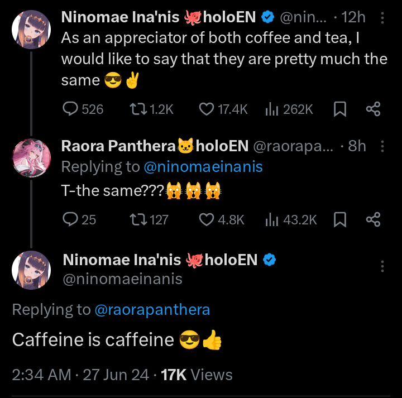Retweet Raora Panthera's reply
Image resolution: width=402 pixels, height=398 pixels.
136,220
